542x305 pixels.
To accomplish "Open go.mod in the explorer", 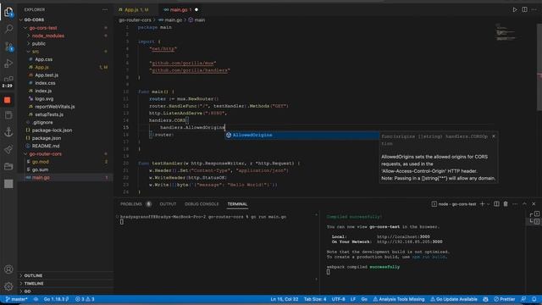I will tap(66, 162).
